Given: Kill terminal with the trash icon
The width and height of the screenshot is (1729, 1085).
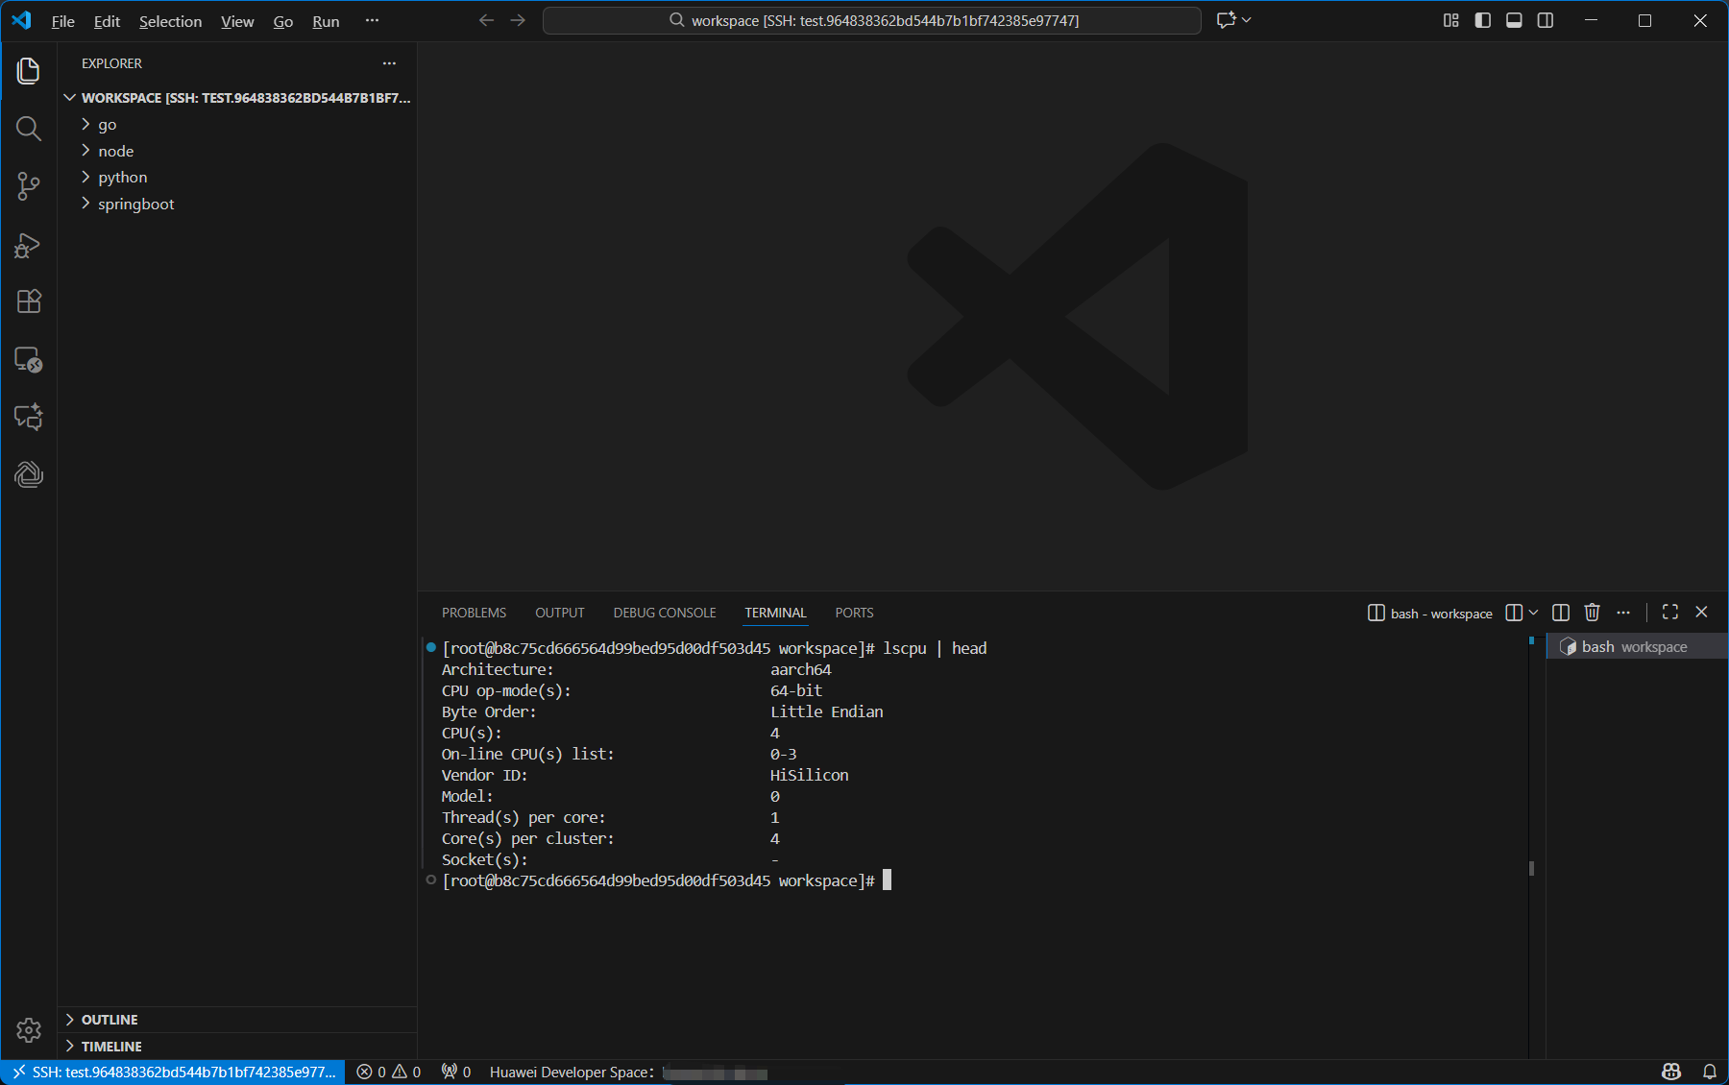Looking at the screenshot, I should [1592, 613].
